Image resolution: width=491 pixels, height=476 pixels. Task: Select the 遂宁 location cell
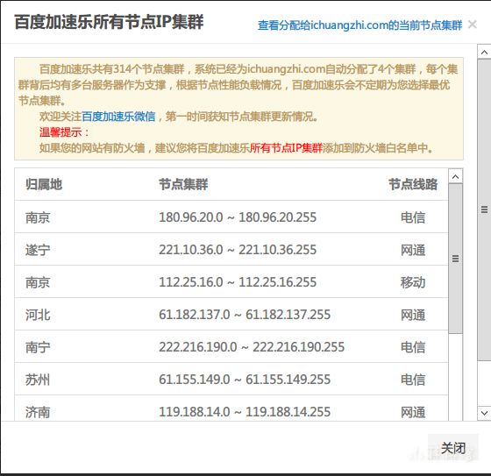(38, 250)
